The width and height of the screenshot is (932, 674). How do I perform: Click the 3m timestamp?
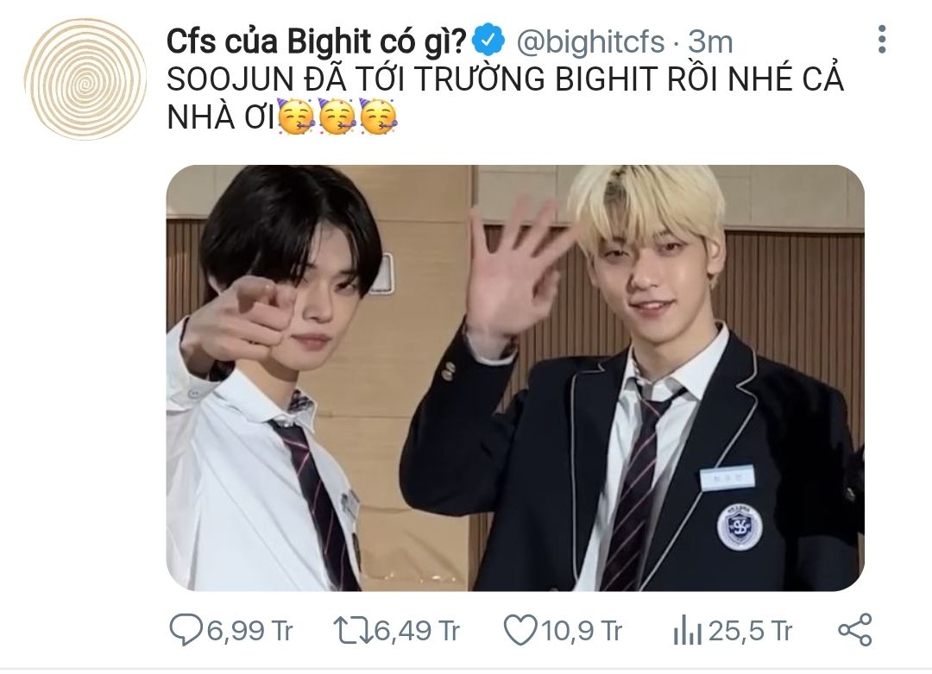coord(710,41)
